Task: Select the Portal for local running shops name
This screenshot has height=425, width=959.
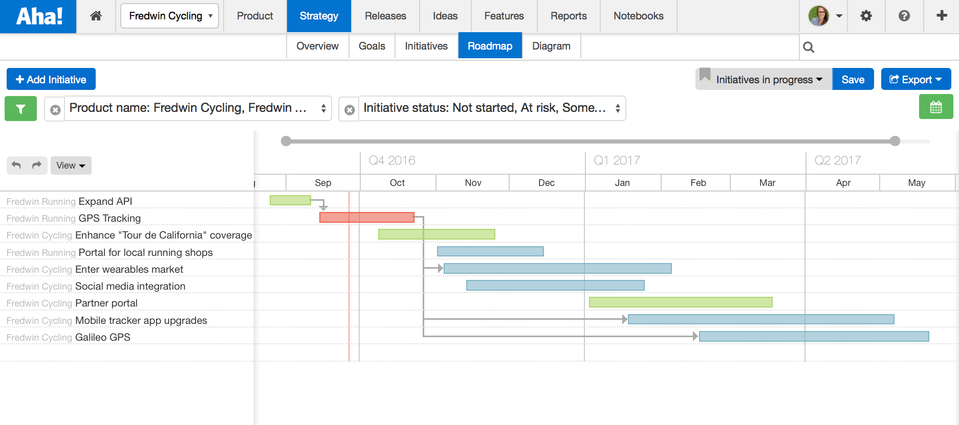Action: point(145,252)
